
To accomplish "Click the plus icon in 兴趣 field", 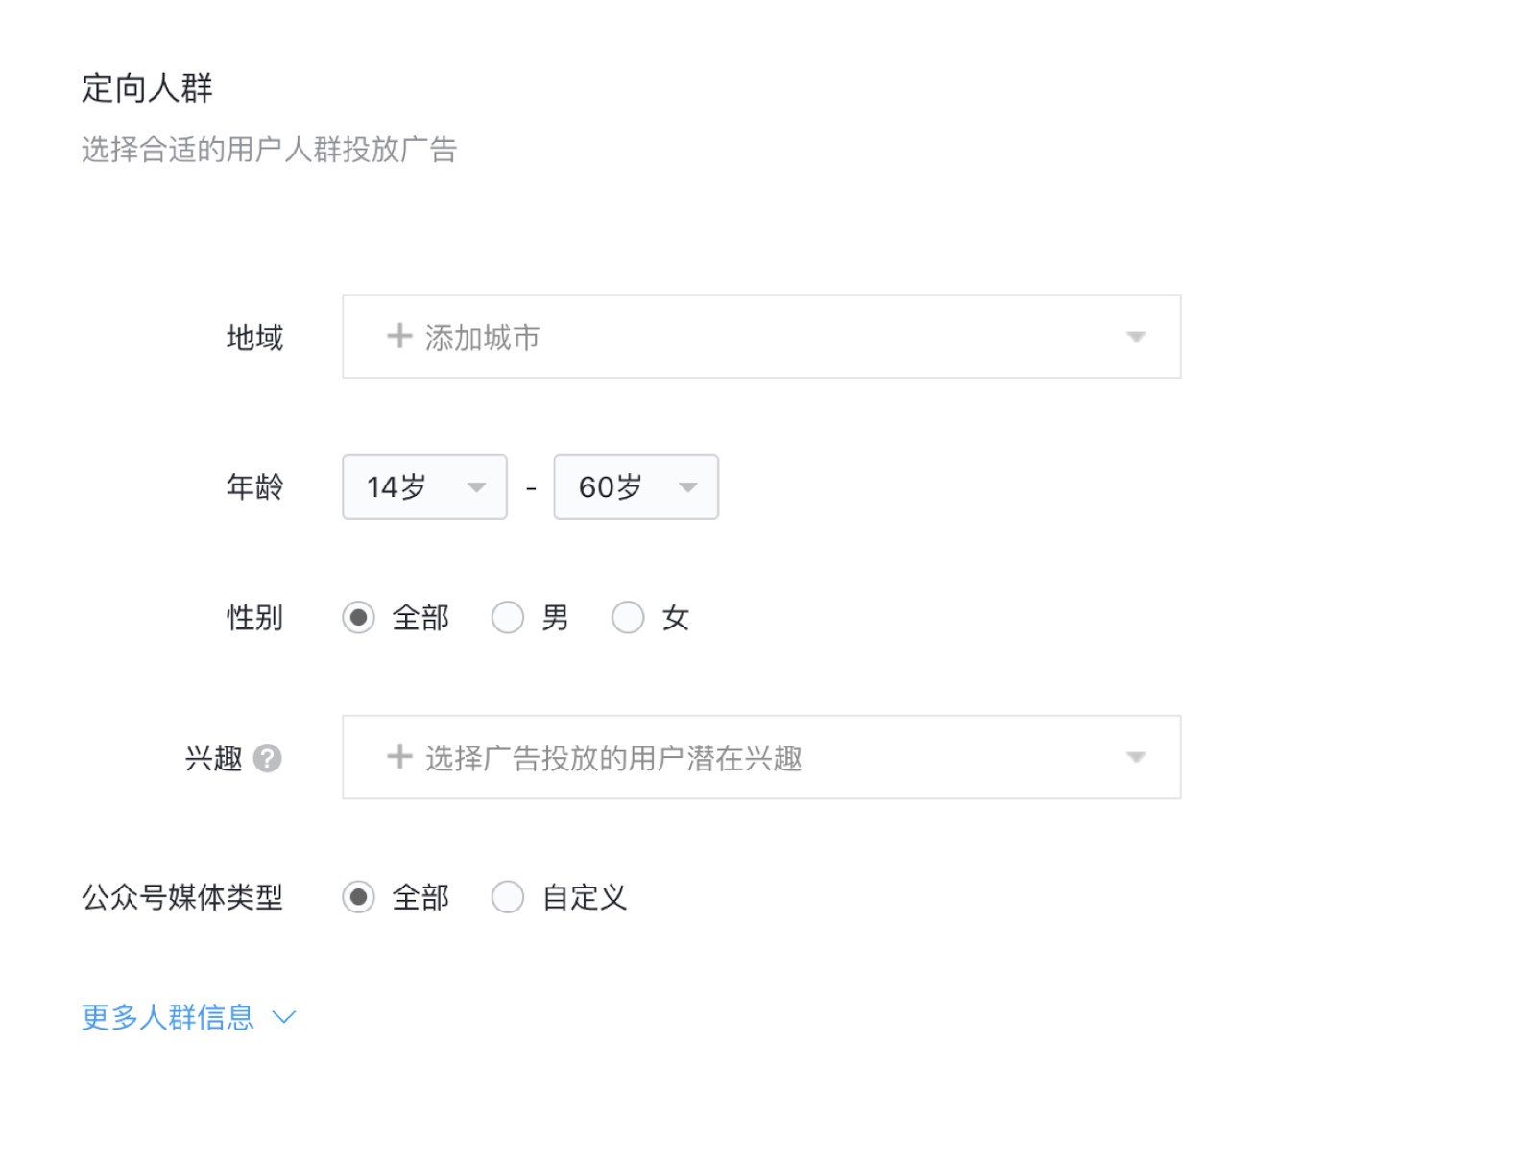I will [x=398, y=757].
